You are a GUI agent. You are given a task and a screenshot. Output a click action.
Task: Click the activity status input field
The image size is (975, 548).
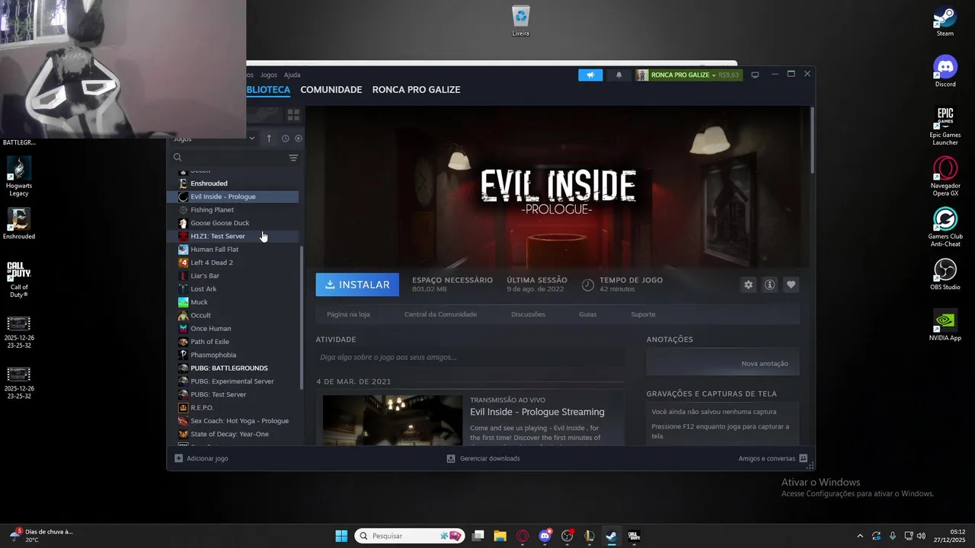point(470,357)
